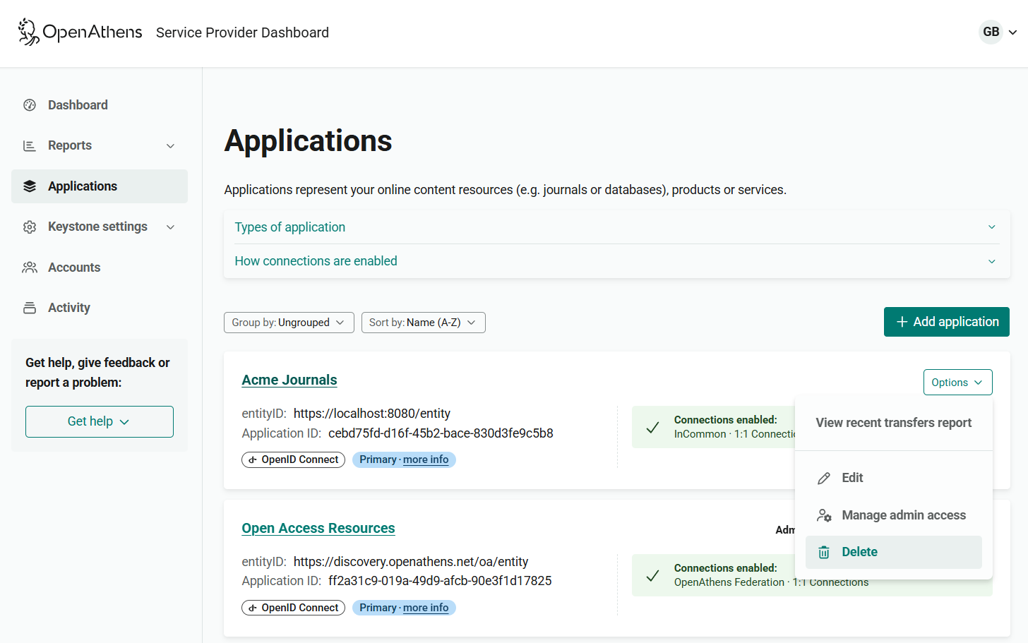Go to Dashboard in sidebar
Viewport: 1028px width, 643px height.
[100, 105]
